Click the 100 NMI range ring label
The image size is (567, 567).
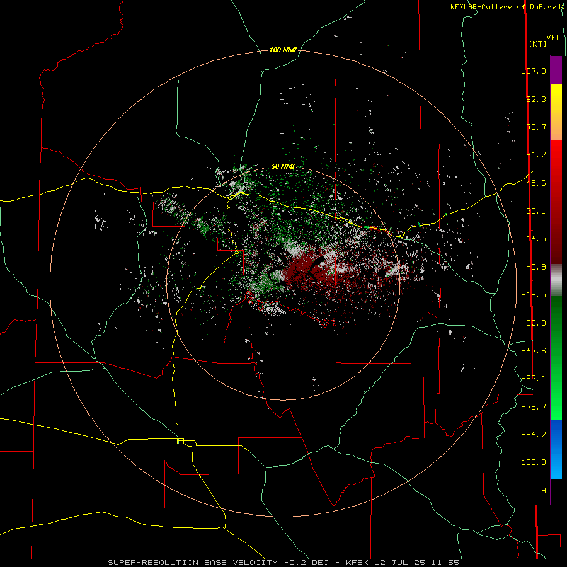283,50
